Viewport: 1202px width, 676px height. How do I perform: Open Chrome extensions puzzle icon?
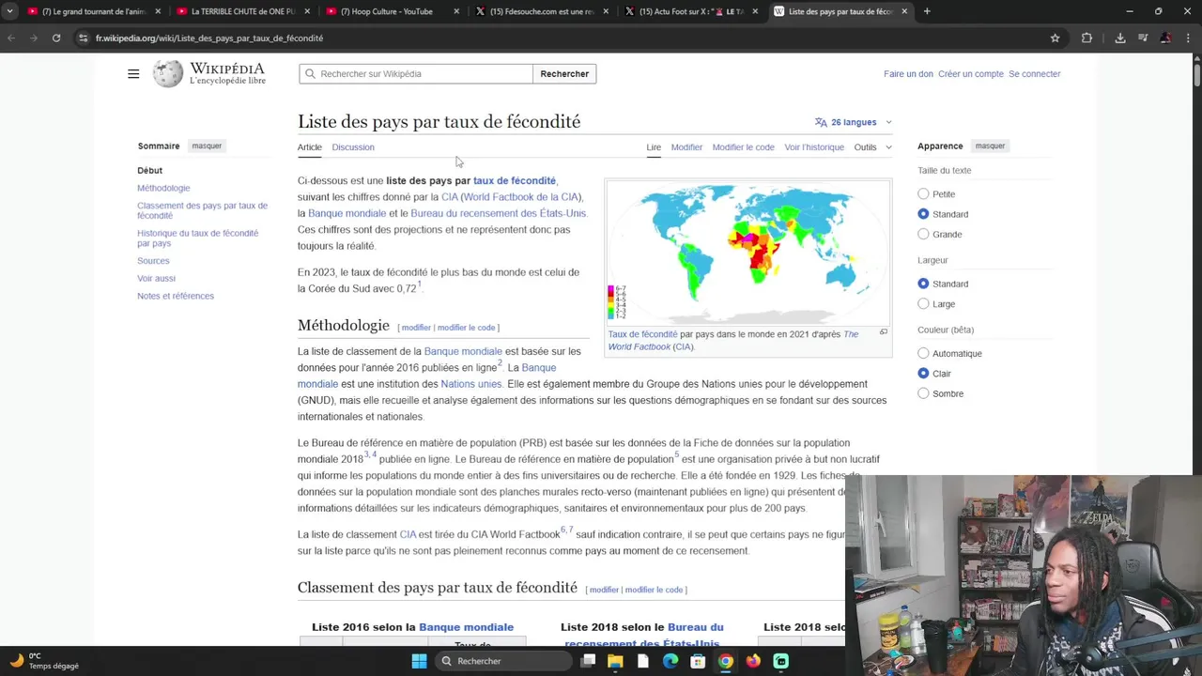1086,38
